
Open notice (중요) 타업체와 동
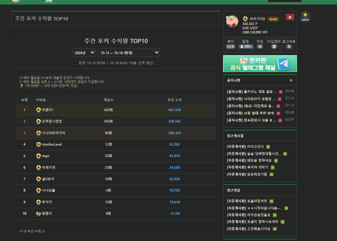pyautogui.click(x=251, y=106)
